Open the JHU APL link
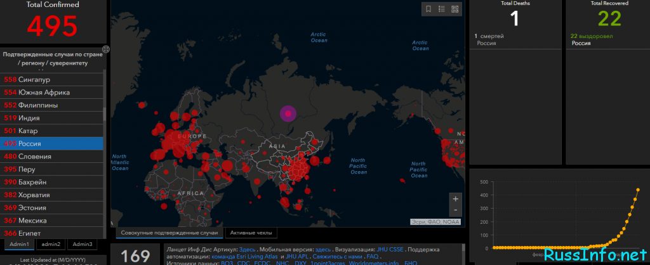The image size is (650, 265). coord(297,256)
